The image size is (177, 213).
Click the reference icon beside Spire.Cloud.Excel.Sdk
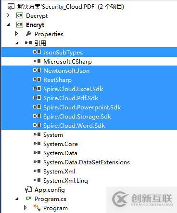pos(37,89)
